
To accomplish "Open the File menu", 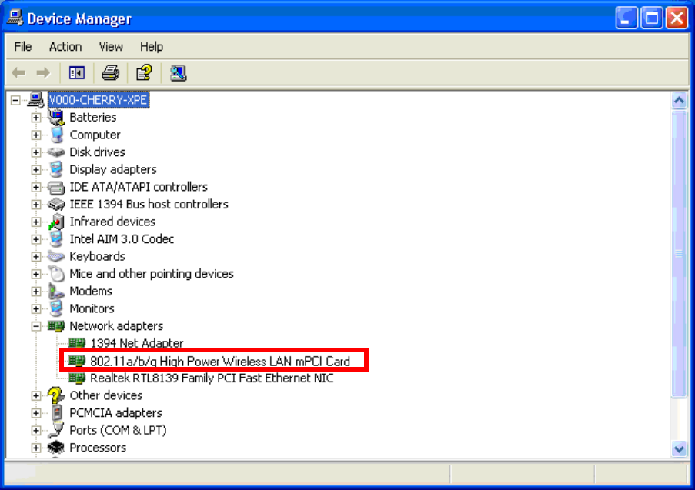I will (22, 46).
